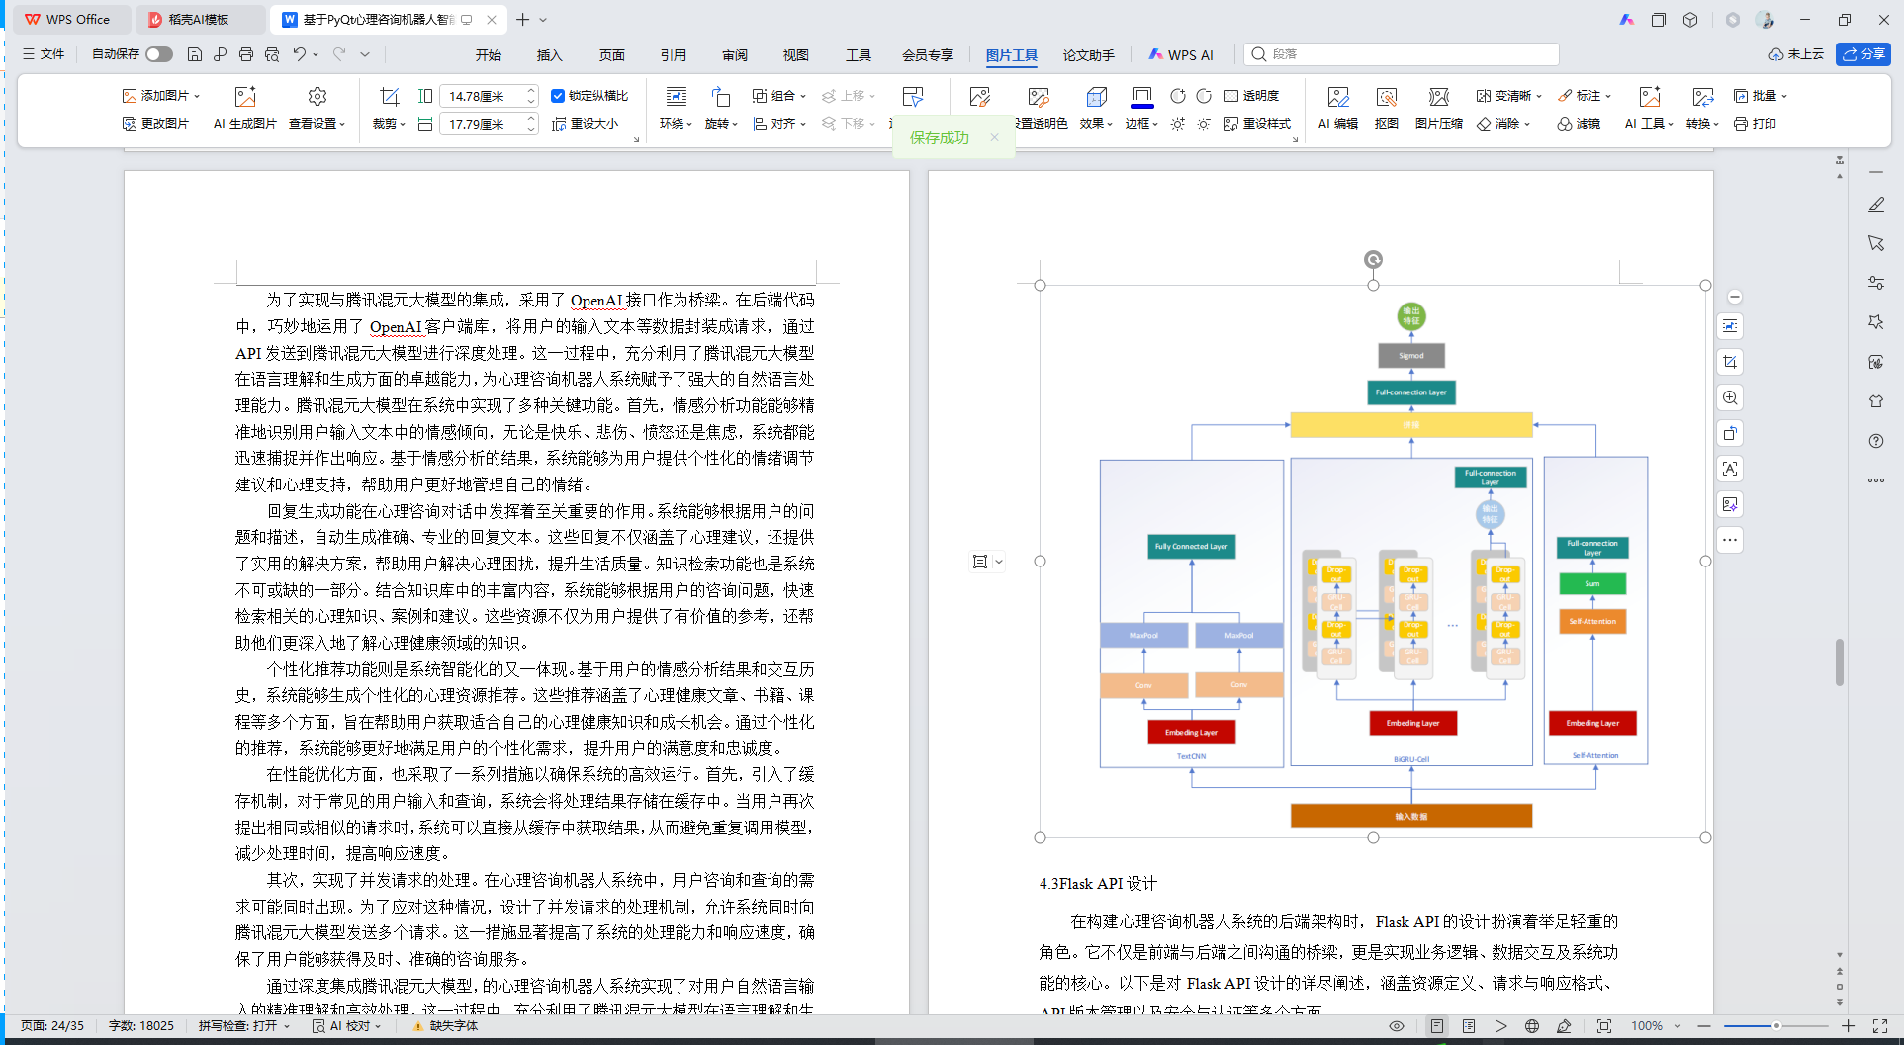Click the 图片压缩 compress icon

coord(1439,108)
